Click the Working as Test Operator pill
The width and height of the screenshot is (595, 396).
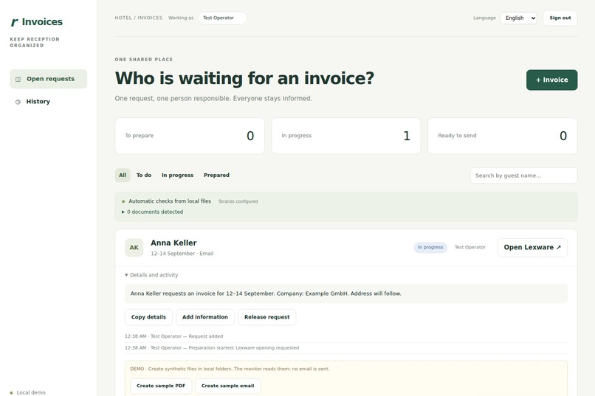pyautogui.click(x=222, y=18)
